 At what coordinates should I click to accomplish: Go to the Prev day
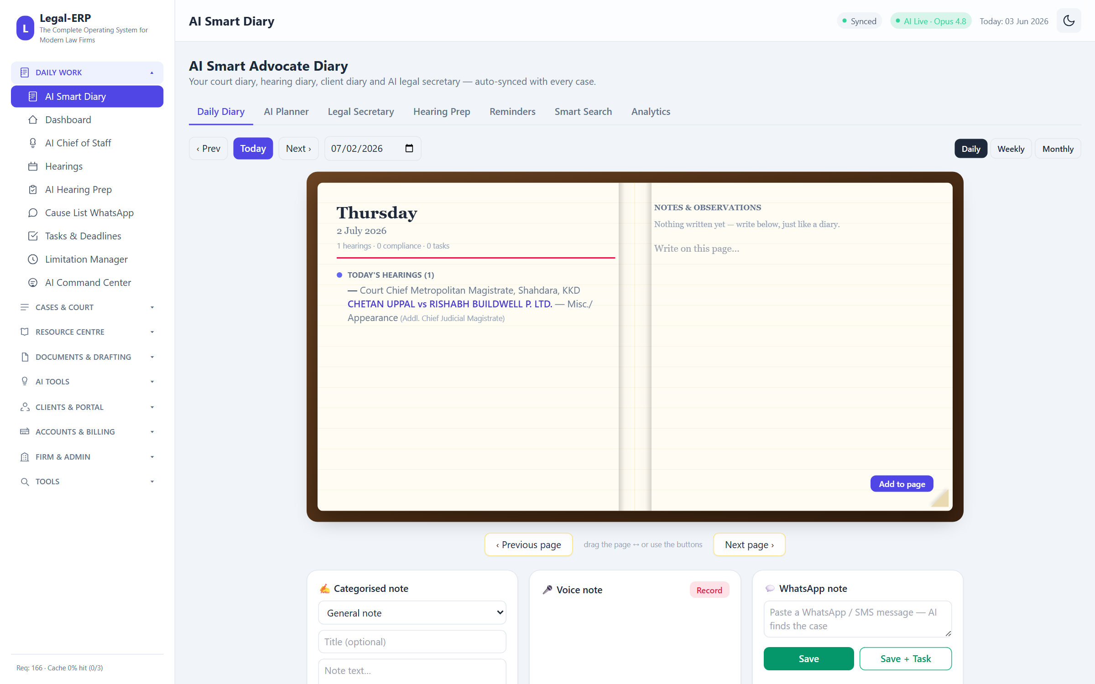209,148
